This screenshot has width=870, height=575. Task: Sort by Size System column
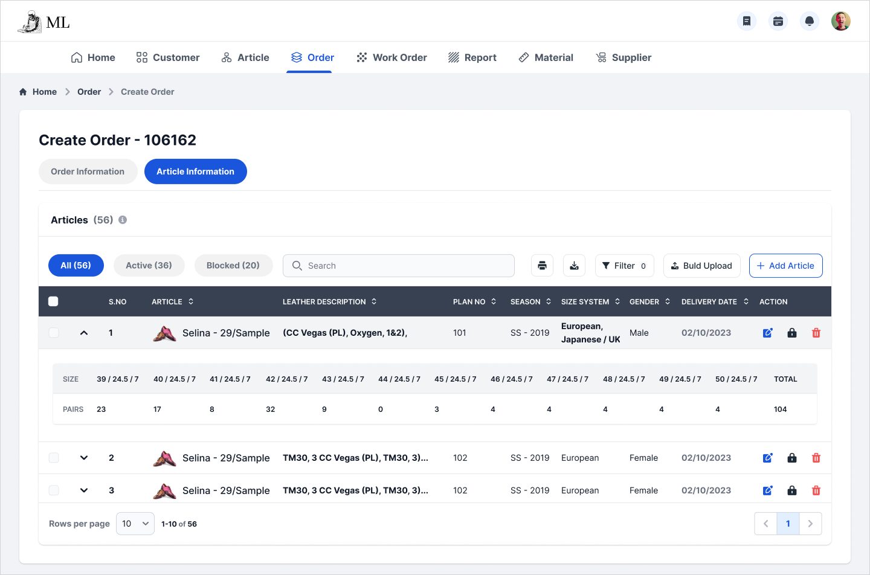(x=617, y=301)
